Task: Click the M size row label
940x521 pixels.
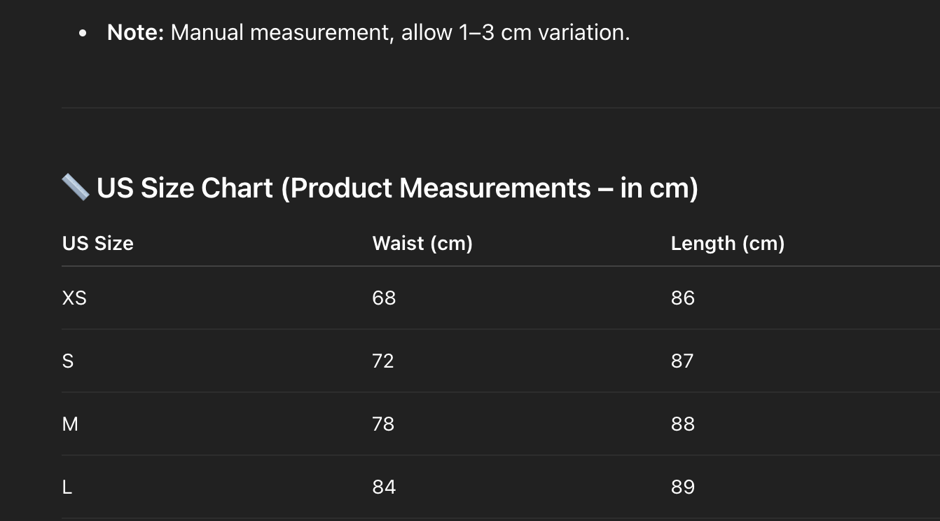Action: [70, 424]
